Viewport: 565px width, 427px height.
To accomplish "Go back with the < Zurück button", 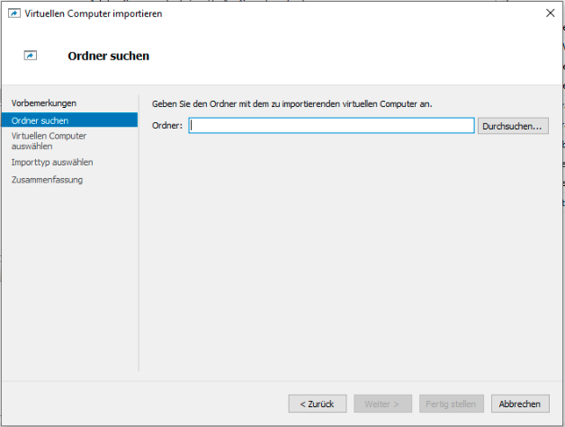I will click(318, 404).
